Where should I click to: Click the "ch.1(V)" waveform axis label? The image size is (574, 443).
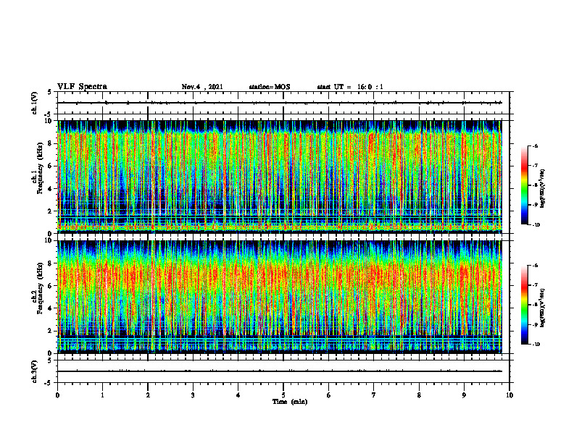point(34,103)
